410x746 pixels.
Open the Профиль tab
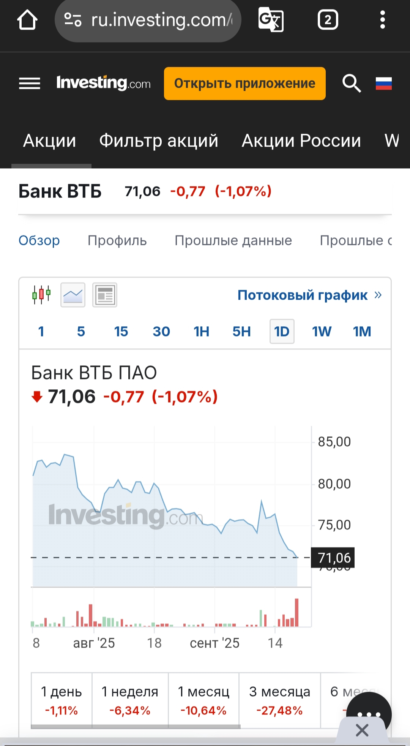tap(117, 240)
